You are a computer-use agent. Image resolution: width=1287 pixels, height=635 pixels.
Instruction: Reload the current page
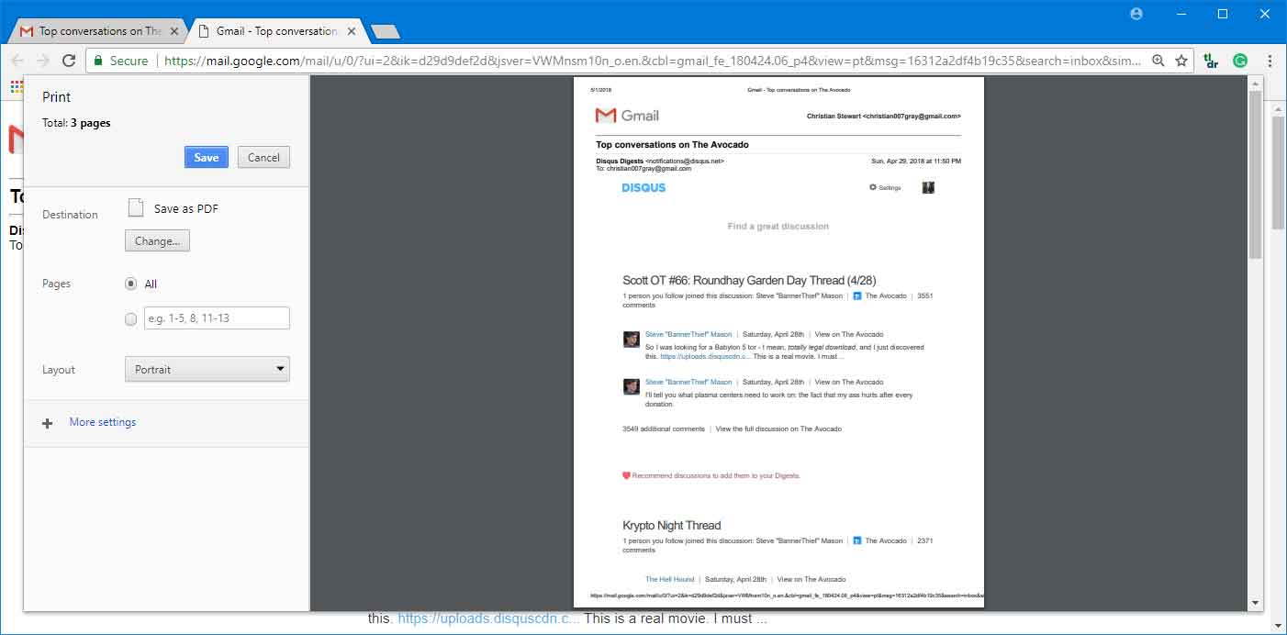coord(69,61)
